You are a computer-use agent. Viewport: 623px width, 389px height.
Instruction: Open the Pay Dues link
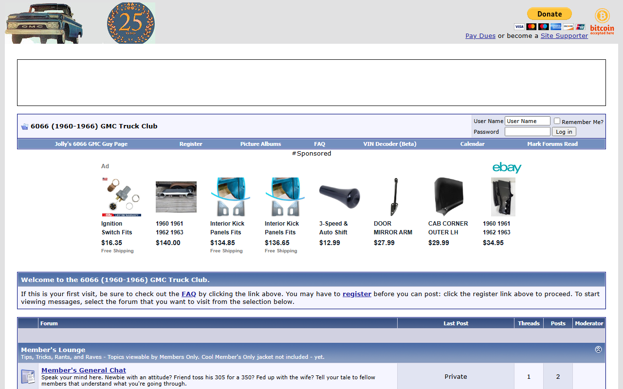pyautogui.click(x=480, y=35)
